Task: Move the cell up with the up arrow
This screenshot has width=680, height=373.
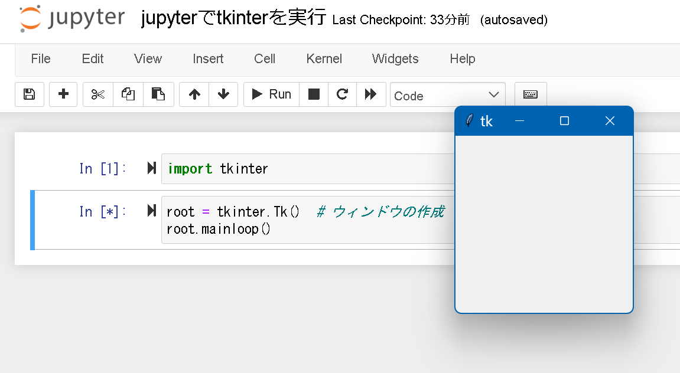Action: (x=194, y=94)
